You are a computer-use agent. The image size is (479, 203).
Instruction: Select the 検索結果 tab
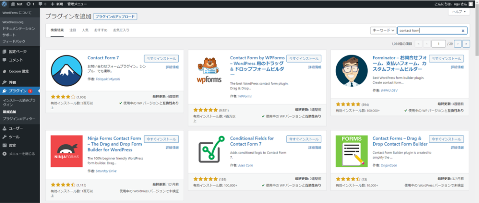click(x=57, y=30)
